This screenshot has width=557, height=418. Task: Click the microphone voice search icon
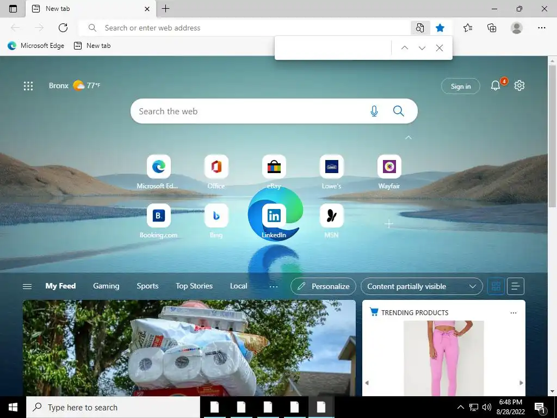coord(374,111)
